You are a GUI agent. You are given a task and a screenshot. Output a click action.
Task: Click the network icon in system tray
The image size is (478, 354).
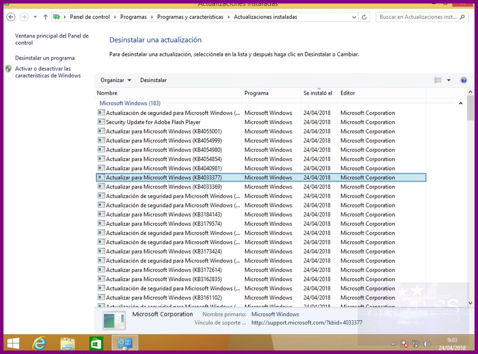[x=416, y=344]
